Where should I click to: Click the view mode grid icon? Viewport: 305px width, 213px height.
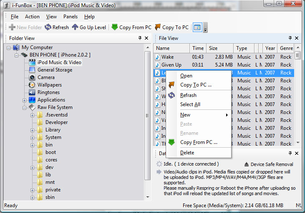tap(197, 27)
